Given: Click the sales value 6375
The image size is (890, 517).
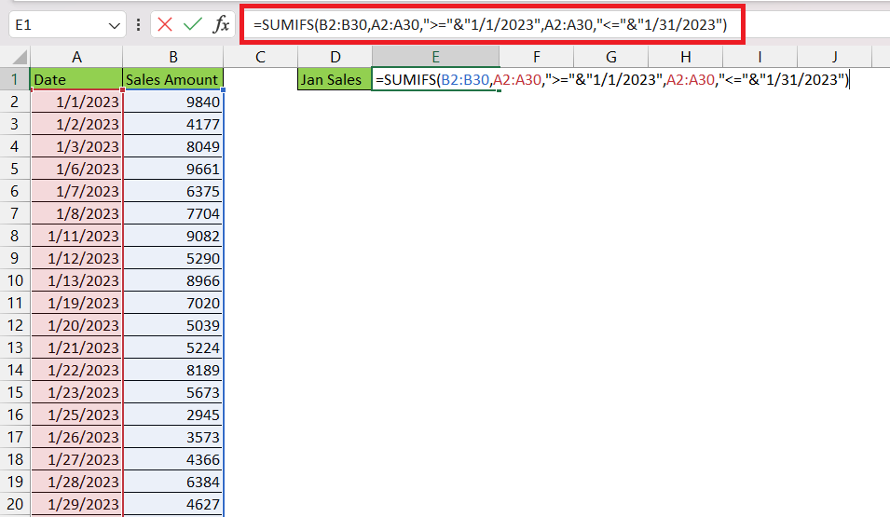Looking at the screenshot, I should point(173,191).
